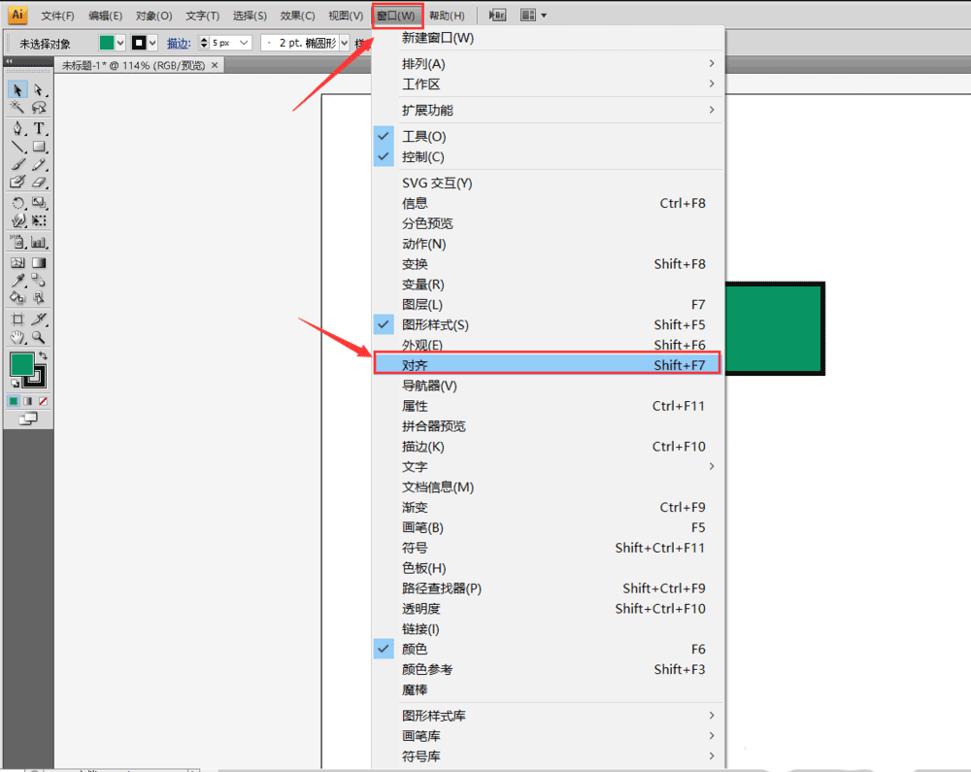The width and height of the screenshot is (971, 772).
Task: Select the Free Transform tool
Action: 39,220
